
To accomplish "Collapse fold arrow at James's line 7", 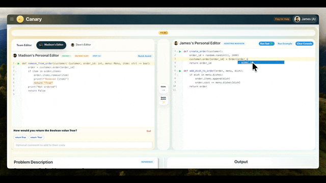I will (177, 75).
